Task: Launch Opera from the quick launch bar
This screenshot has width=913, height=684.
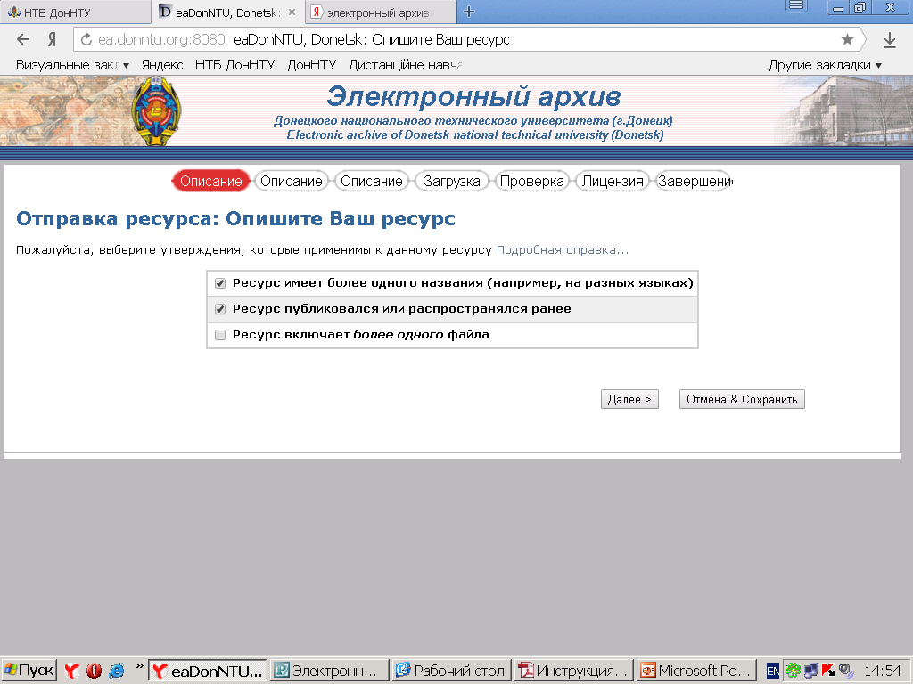Action: tap(94, 671)
